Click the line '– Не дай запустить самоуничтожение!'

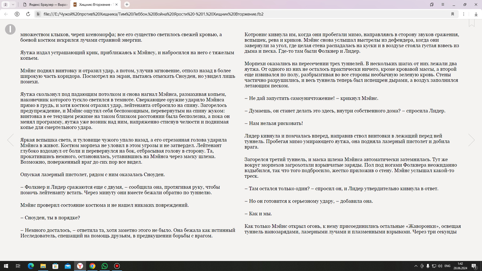point(311,99)
